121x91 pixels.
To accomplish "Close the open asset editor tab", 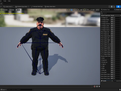I will pos(1,4).
